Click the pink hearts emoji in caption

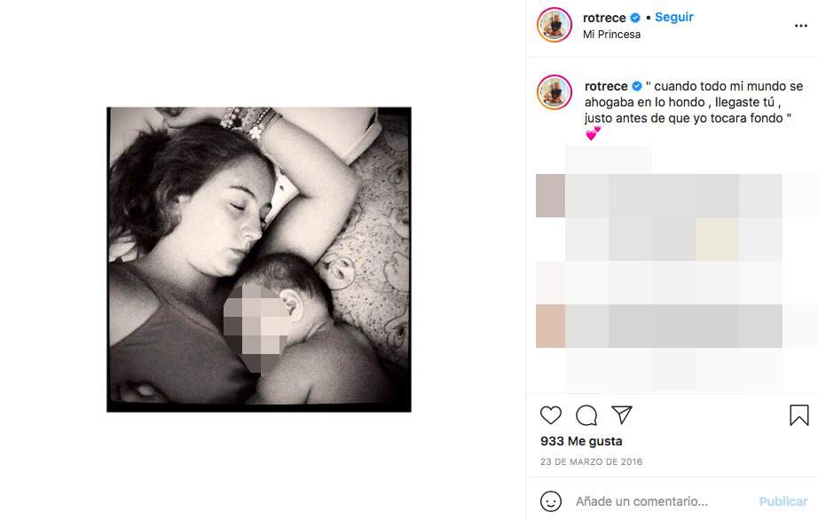[x=593, y=133]
